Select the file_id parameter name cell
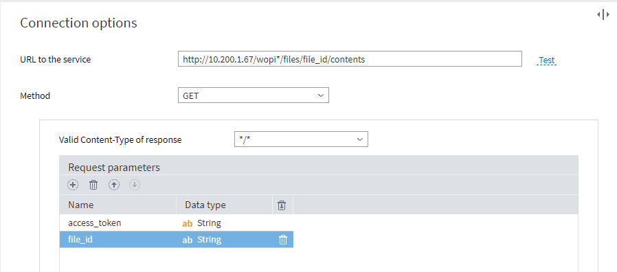The width and height of the screenshot is (617, 272). coord(117,239)
